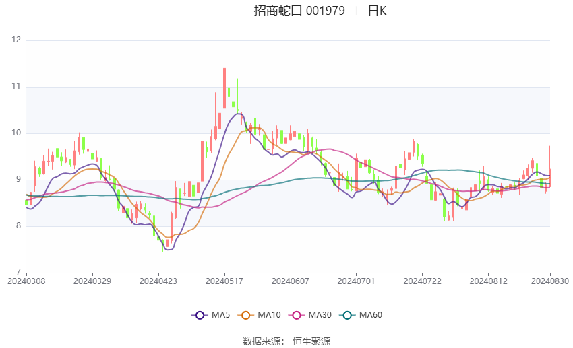Click the 20240701 date axis label

point(357,281)
